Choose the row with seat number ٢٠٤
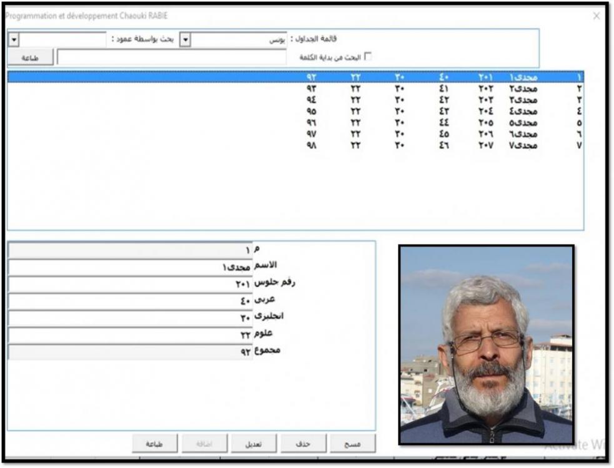 pos(486,111)
